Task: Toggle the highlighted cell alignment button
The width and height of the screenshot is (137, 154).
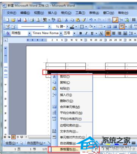Action: pos(122,26)
